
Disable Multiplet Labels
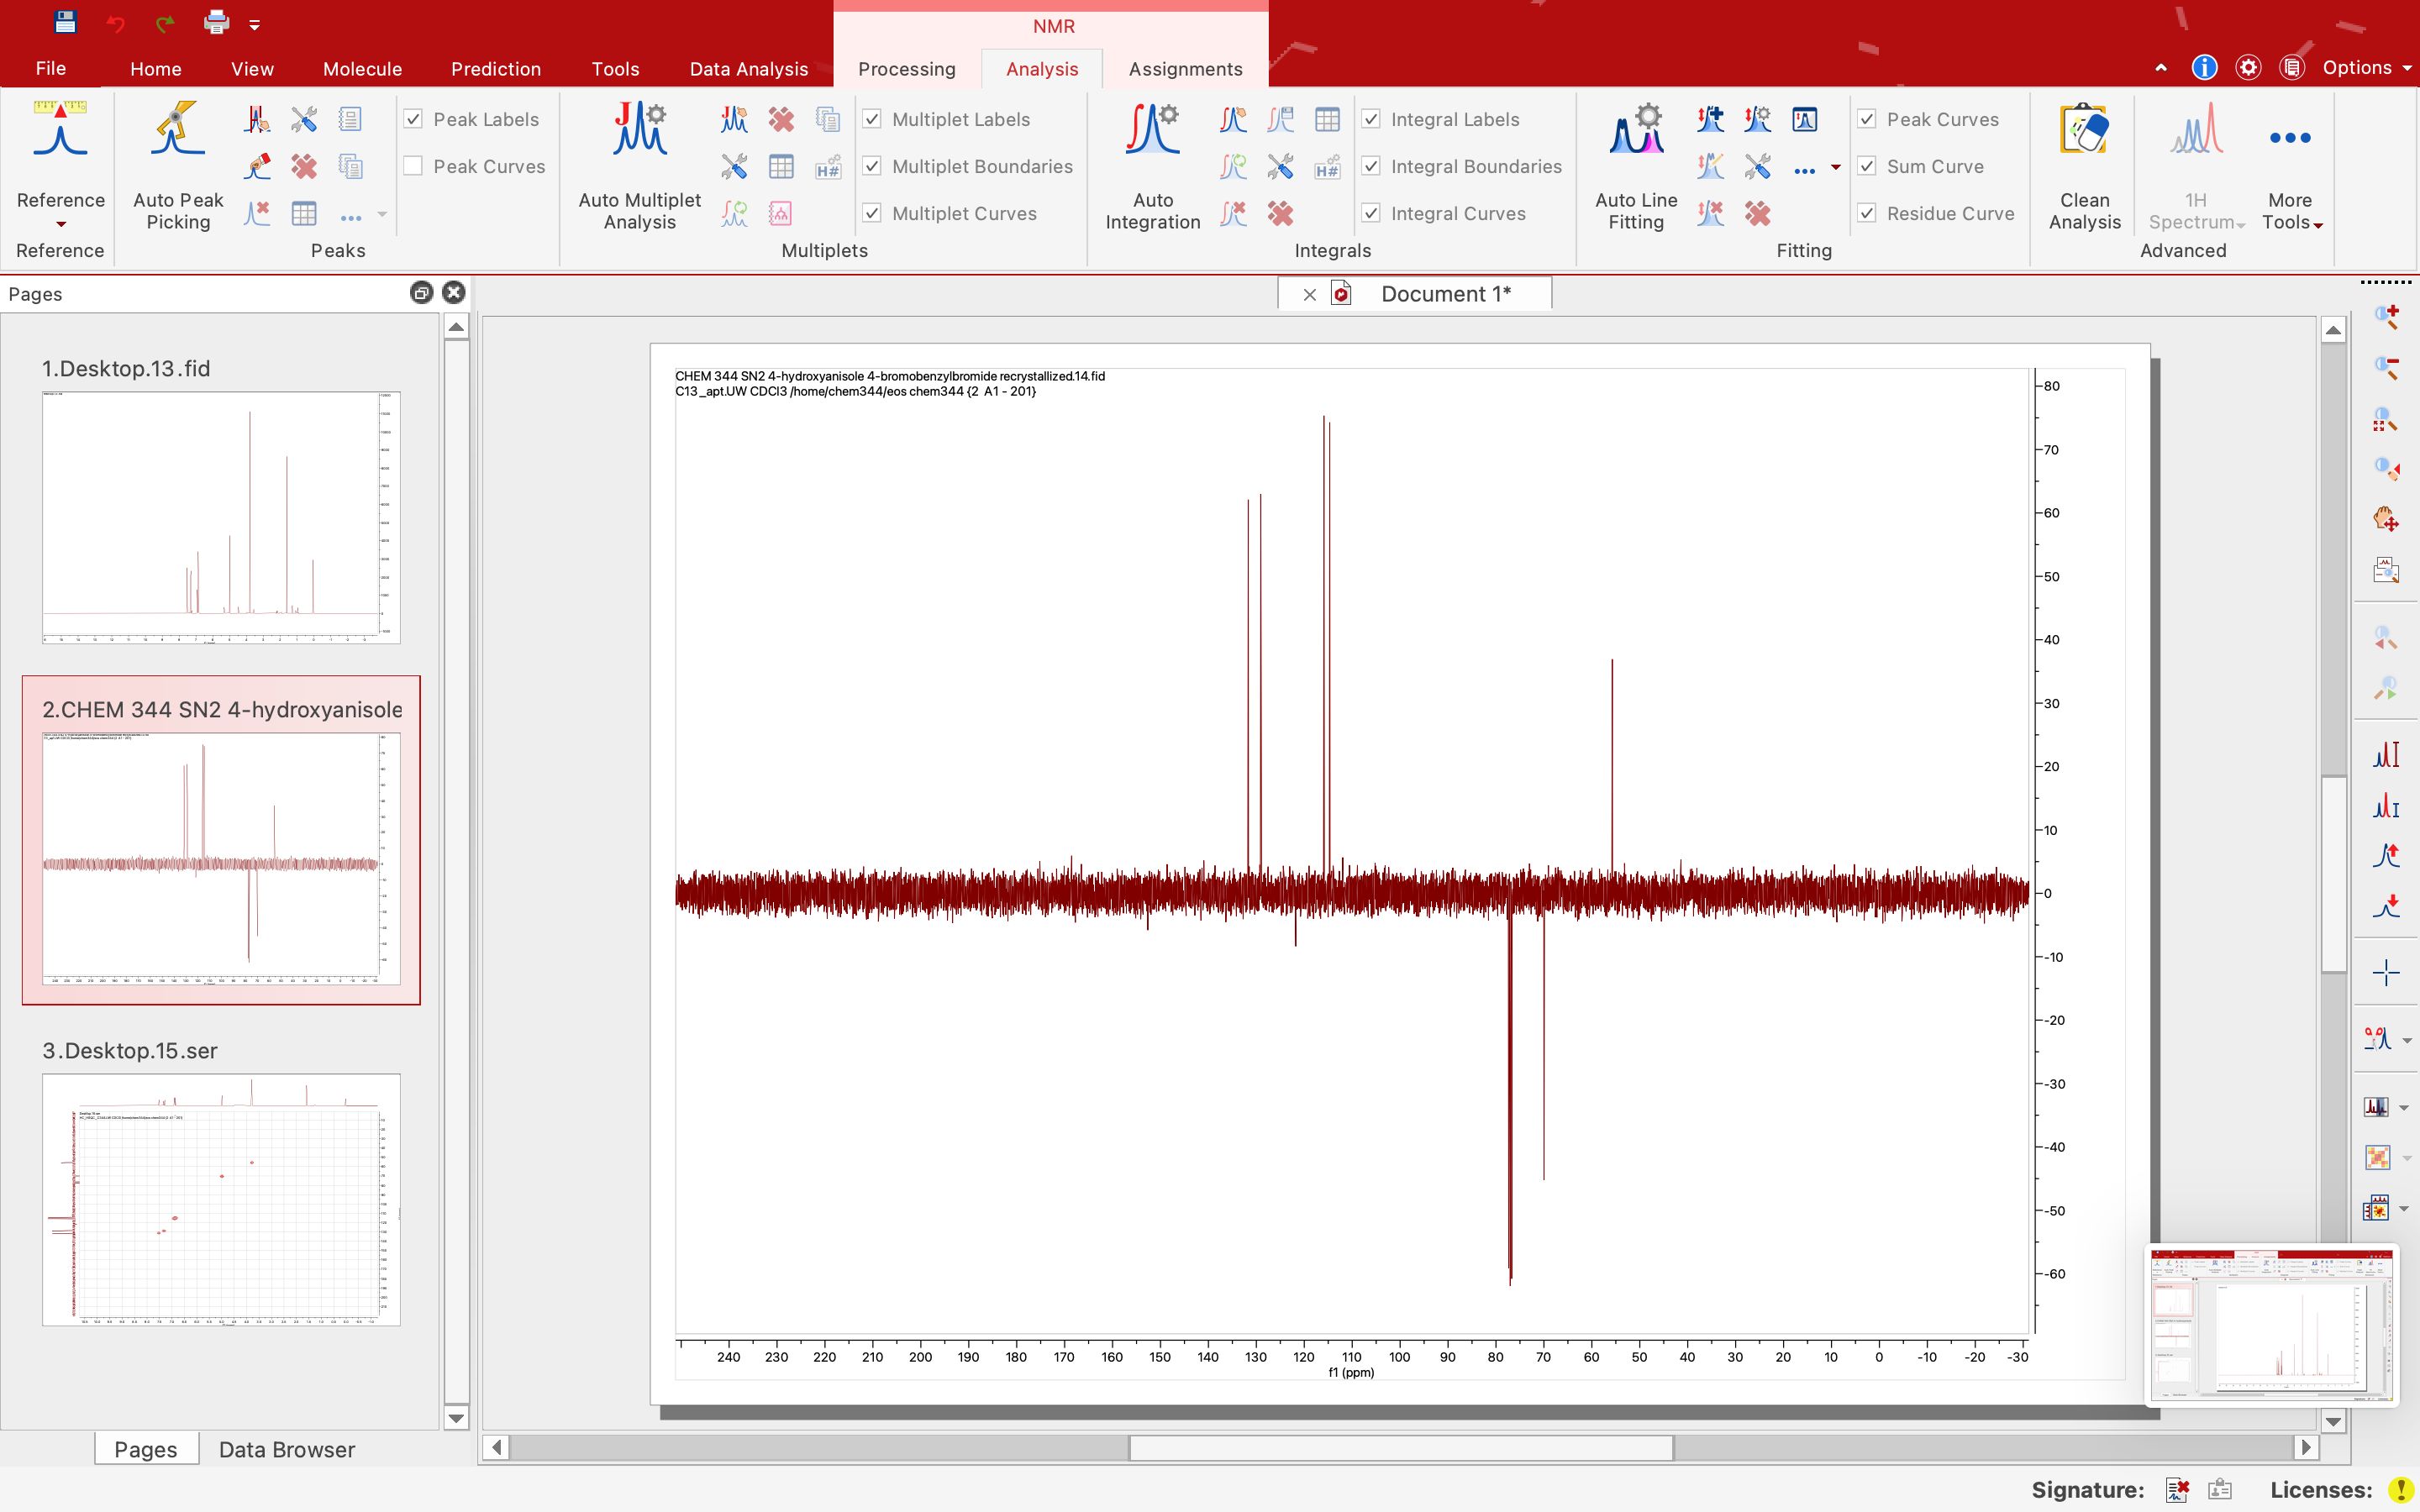click(x=872, y=118)
